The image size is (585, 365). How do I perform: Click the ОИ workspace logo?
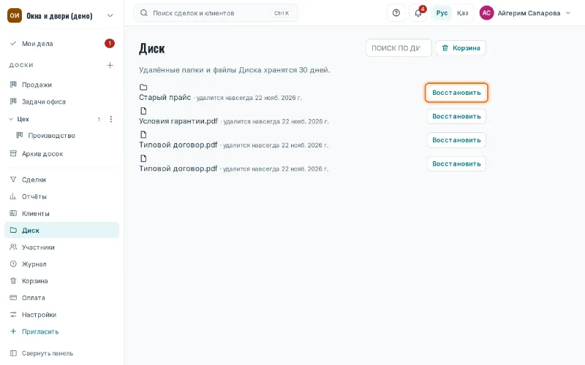coord(15,15)
